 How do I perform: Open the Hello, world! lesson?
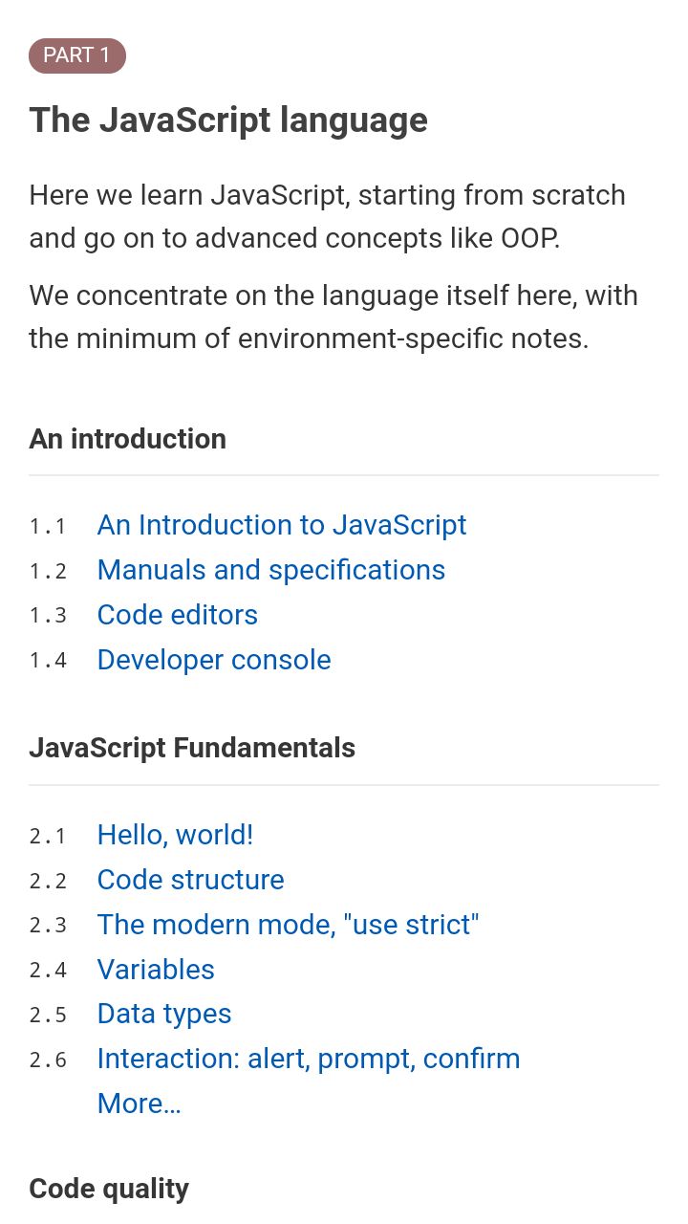[176, 835]
